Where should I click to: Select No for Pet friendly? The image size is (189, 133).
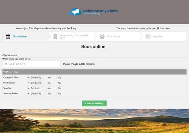tap(55, 83)
